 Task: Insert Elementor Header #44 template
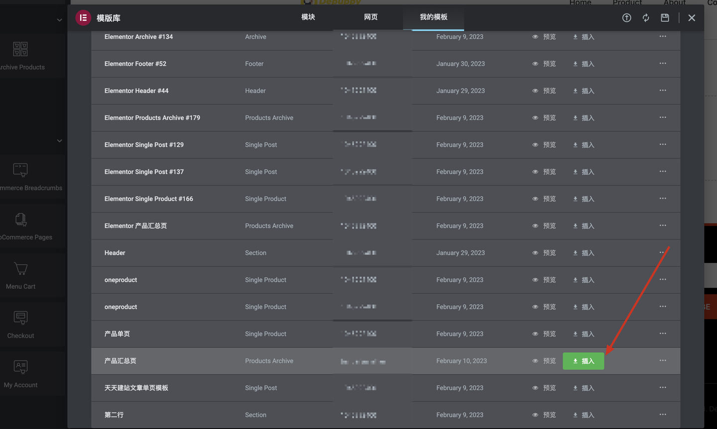584,91
